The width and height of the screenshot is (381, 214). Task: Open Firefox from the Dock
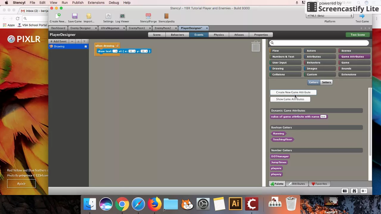tap(154, 204)
